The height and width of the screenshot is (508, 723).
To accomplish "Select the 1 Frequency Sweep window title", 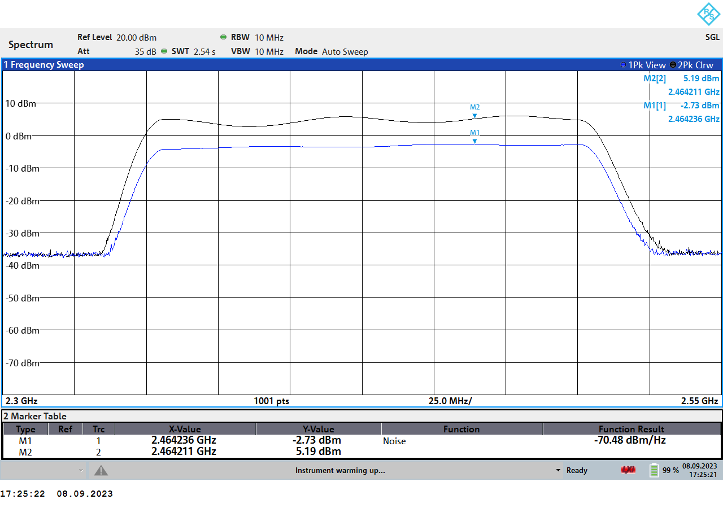I will click(x=44, y=65).
